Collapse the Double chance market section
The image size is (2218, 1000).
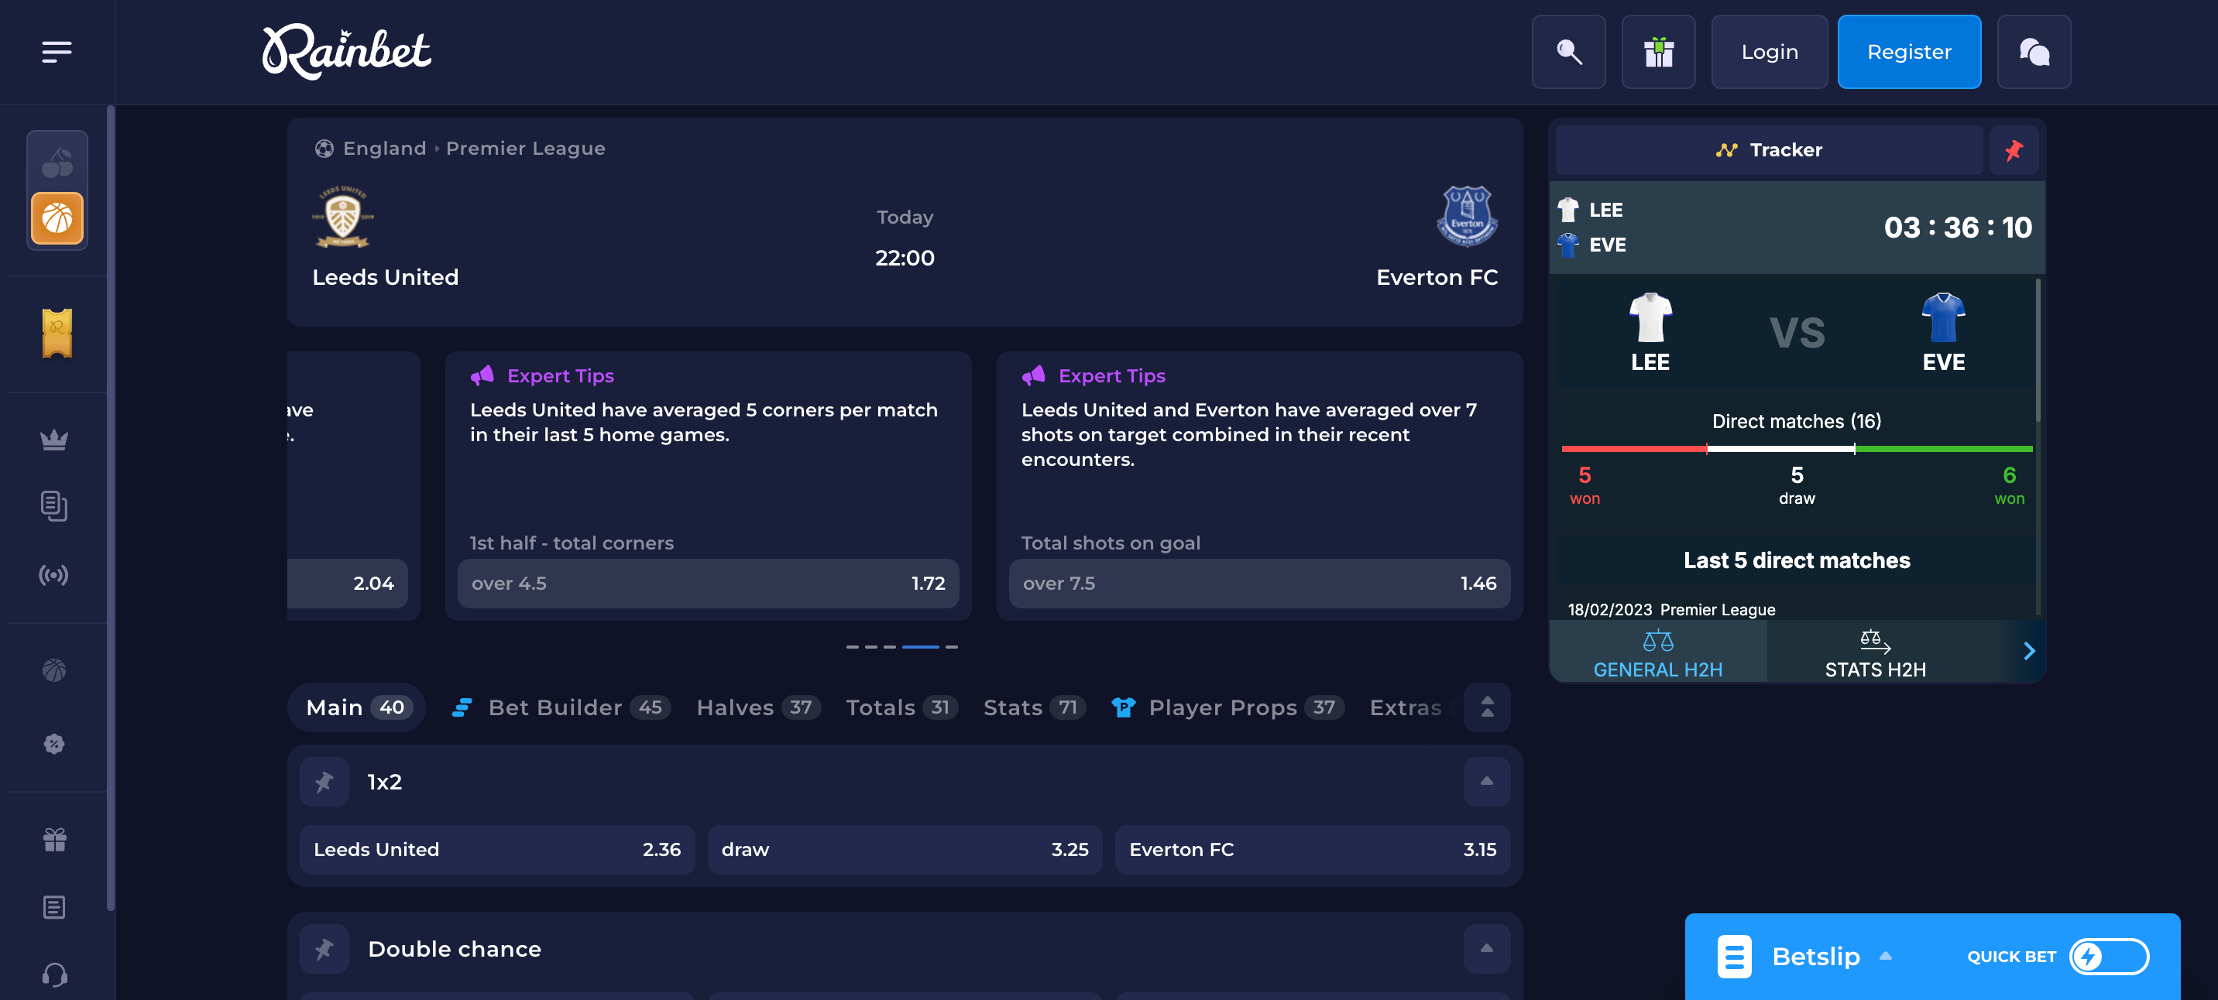(x=1486, y=948)
